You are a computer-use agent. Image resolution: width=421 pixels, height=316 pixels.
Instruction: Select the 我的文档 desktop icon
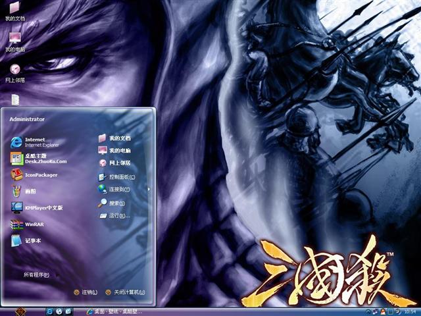coord(14,11)
